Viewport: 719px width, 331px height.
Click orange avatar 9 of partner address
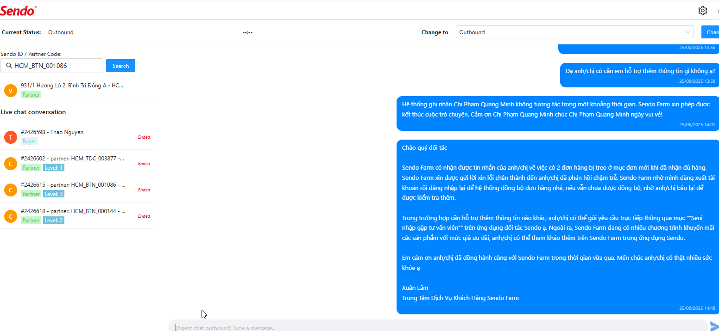pos(11,91)
